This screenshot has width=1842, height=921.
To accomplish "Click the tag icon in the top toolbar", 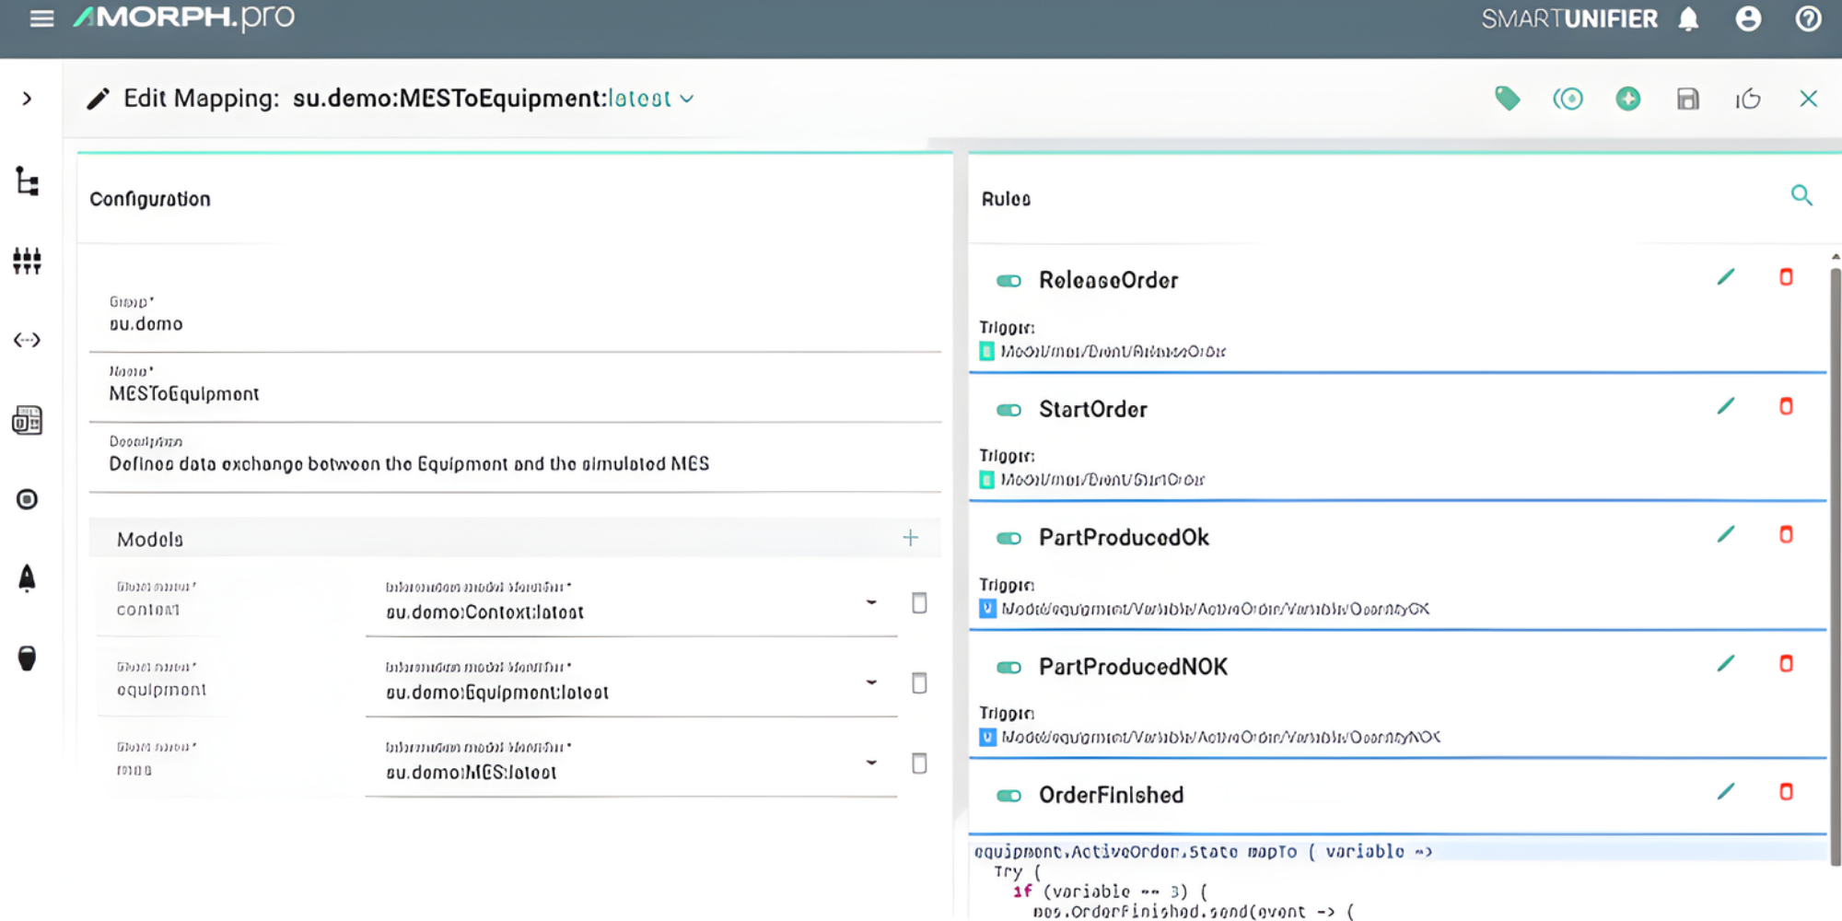I will pyautogui.click(x=1509, y=99).
